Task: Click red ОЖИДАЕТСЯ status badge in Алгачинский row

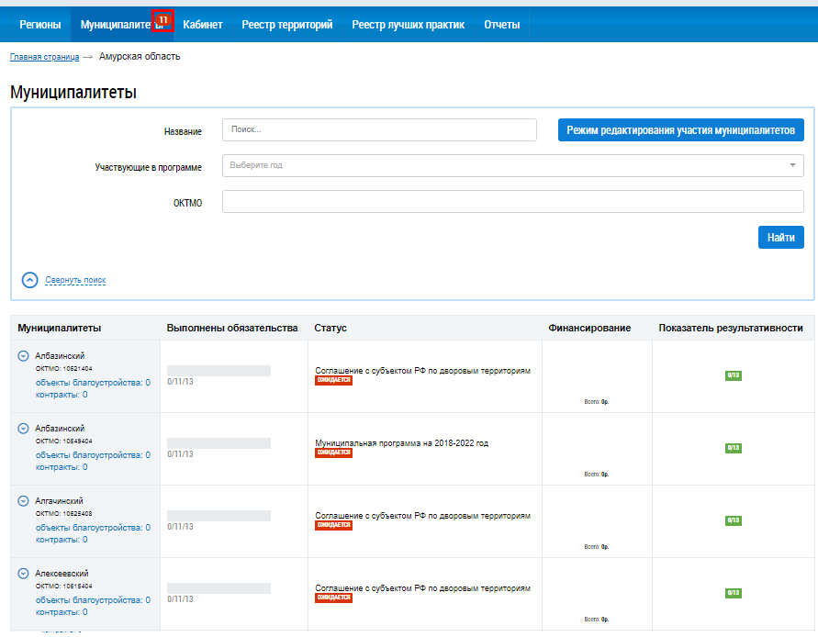Action: tap(333, 526)
